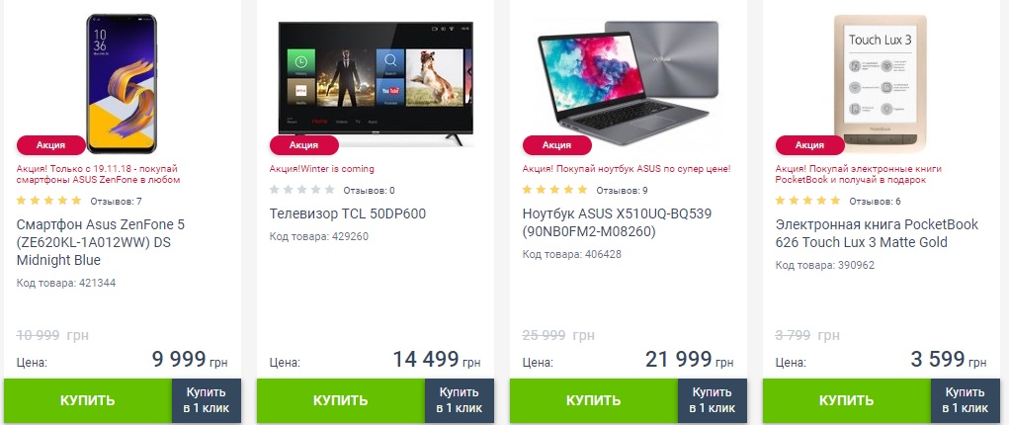Click the Акция badge on ZenFone card

point(50,145)
